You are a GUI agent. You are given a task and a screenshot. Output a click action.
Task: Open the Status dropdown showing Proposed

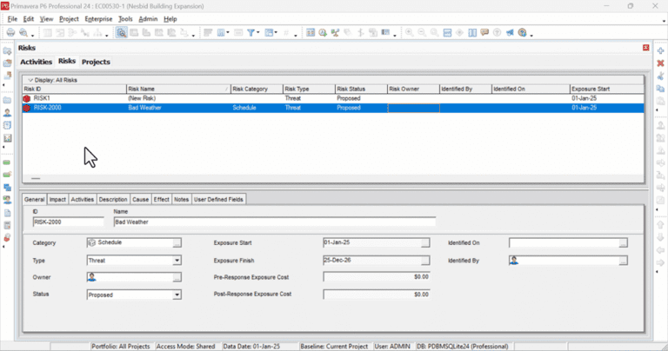pyautogui.click(x=177, y=295)
